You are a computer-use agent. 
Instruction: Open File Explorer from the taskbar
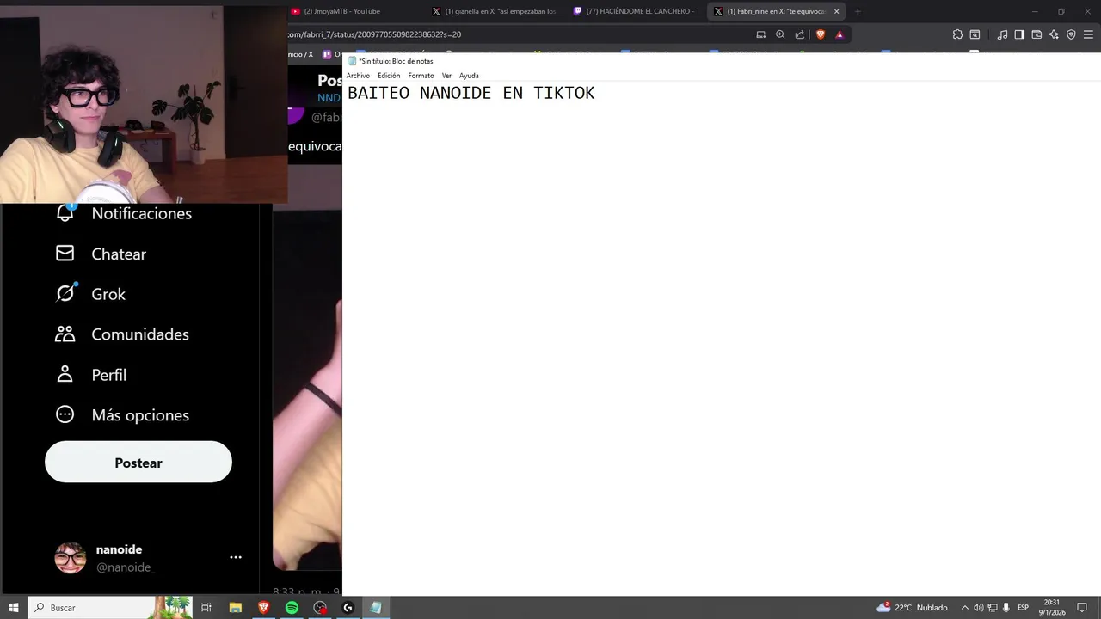point(235,608)
